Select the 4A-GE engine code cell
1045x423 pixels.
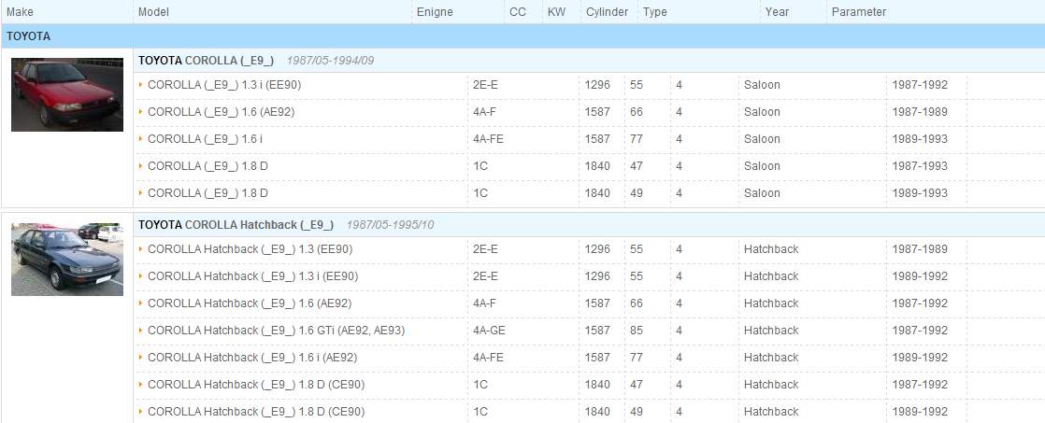tap(490, 331)
